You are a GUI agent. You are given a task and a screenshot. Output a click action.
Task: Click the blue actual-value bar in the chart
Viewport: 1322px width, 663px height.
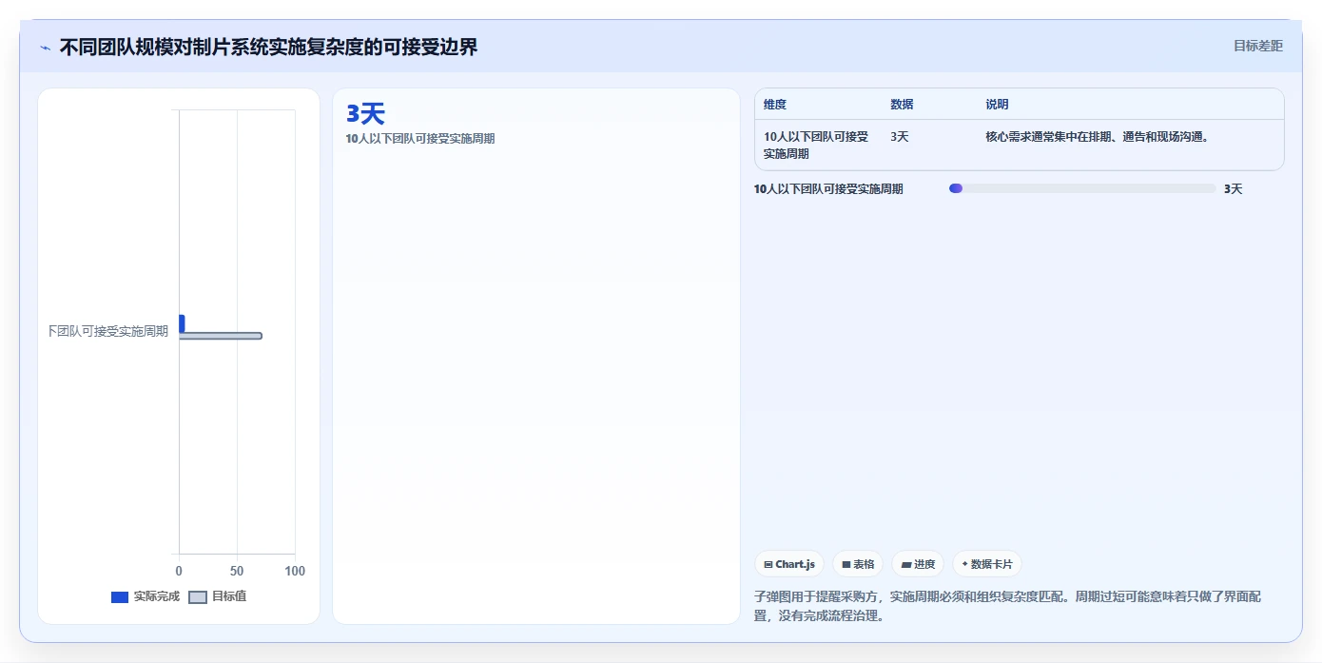[x=182, y=323]
